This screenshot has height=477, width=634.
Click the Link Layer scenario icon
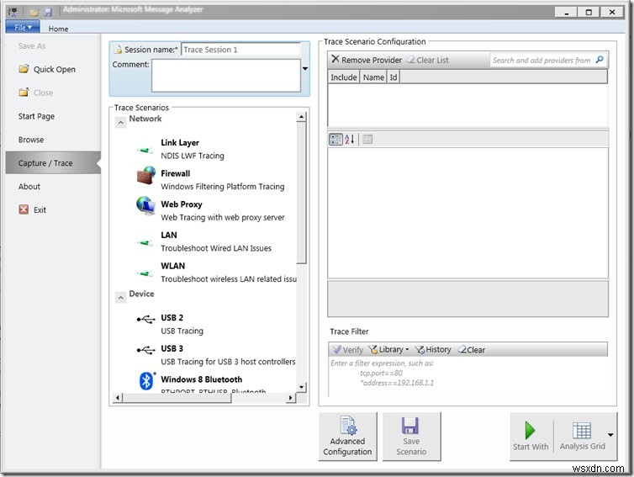145,150
